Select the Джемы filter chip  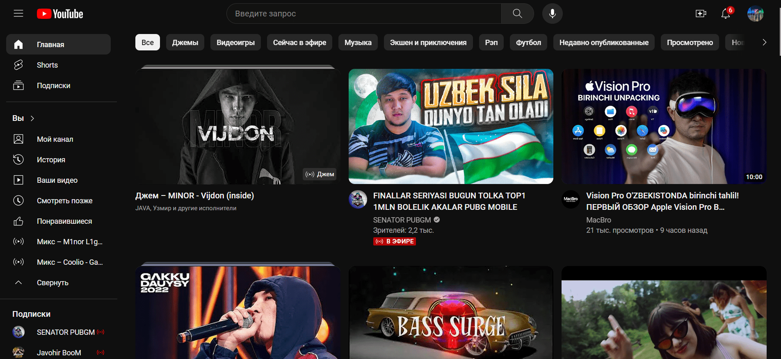click(185, 42)
